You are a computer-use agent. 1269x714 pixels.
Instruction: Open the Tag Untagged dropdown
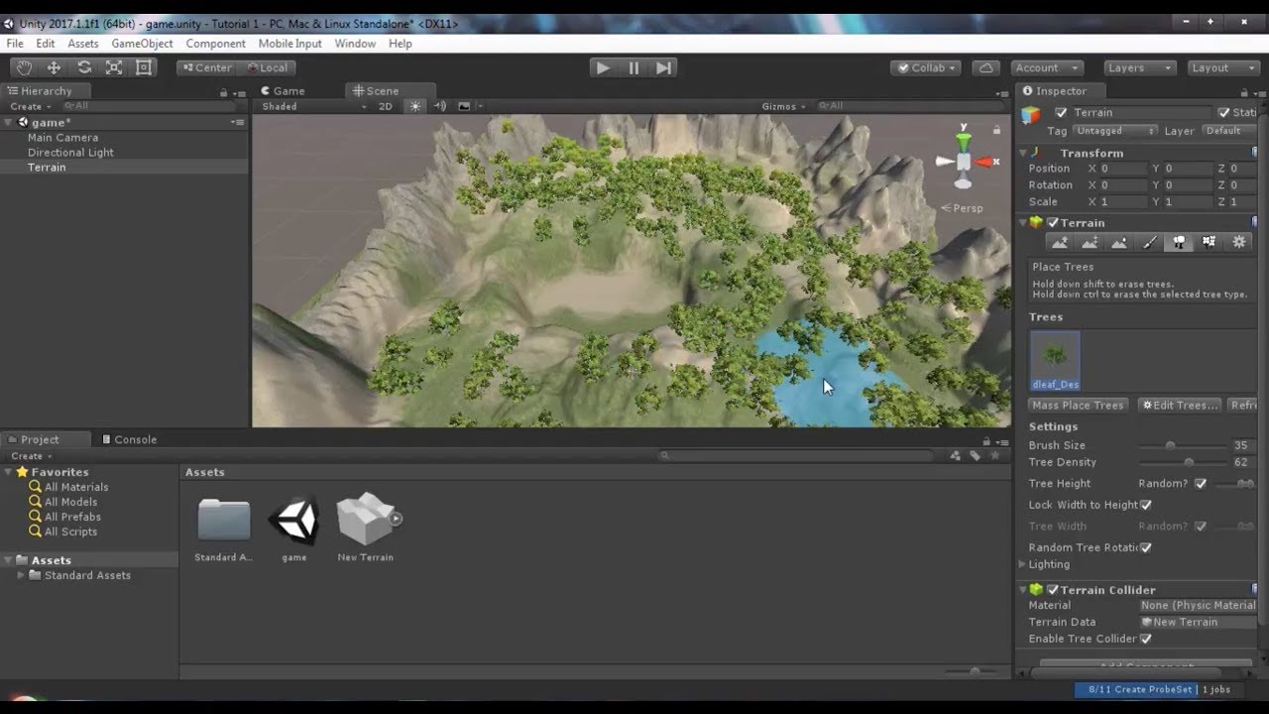click(1114, 131)
